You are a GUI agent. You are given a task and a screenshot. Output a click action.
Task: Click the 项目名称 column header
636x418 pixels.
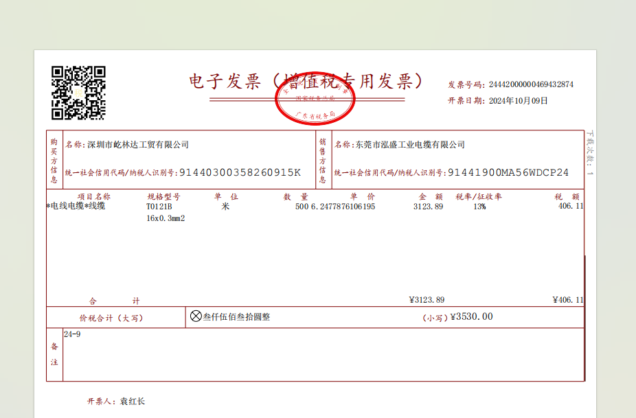pos(93,196)
